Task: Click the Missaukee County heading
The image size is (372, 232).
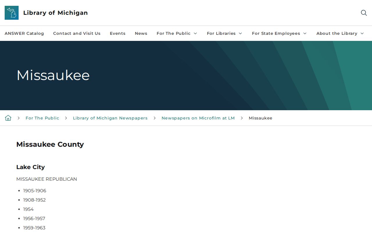Action: coord(50,144)
